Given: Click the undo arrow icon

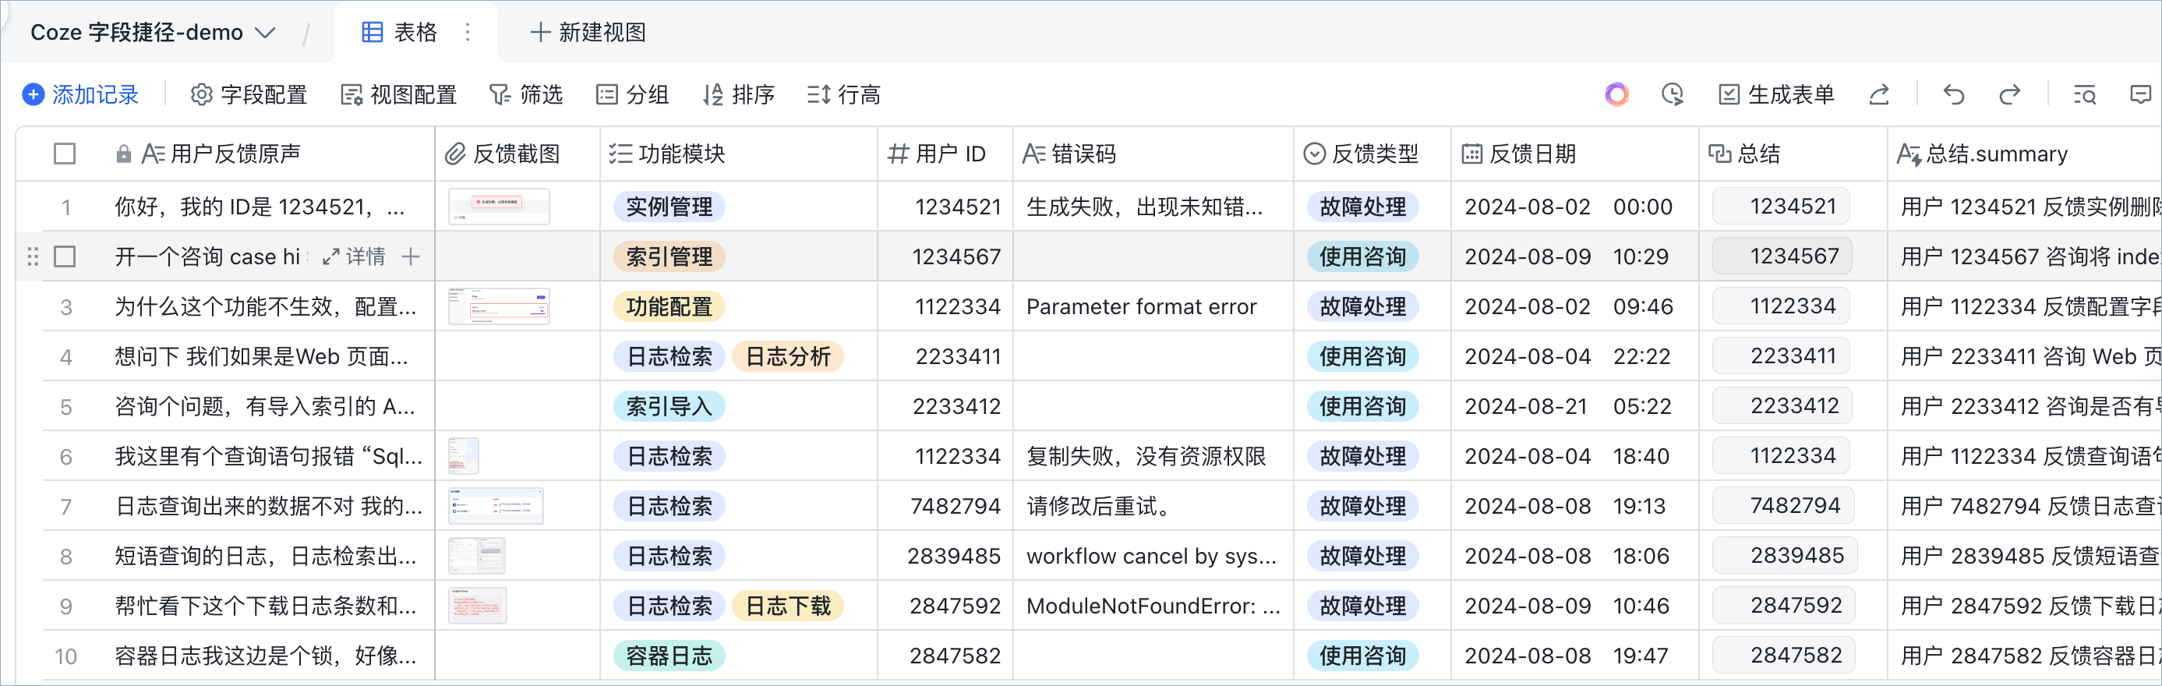Looking at the screenshot, I should 1953,95.
